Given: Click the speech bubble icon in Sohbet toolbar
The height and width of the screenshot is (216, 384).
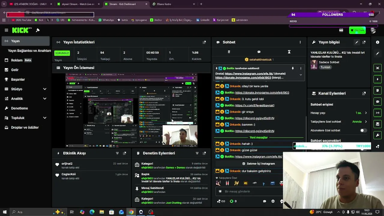Looking at the screenshot, I should [259, 52].
